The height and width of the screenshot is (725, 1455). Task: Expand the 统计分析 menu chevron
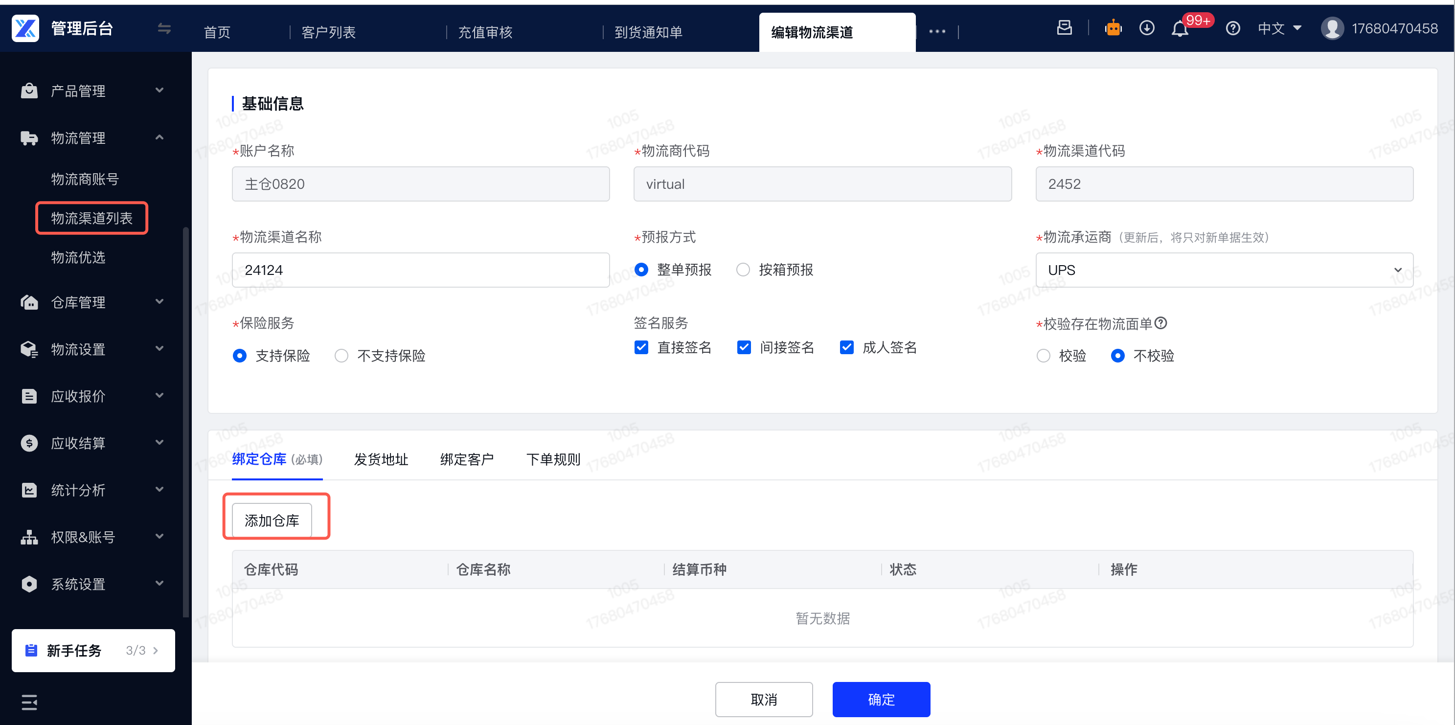tap(160, 489)
